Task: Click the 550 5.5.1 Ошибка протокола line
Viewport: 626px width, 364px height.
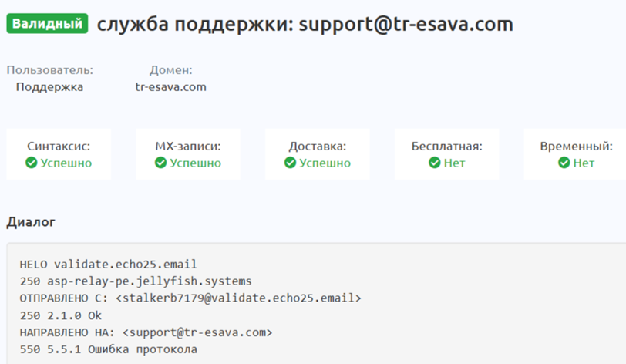Action: [x=109, y=349]
